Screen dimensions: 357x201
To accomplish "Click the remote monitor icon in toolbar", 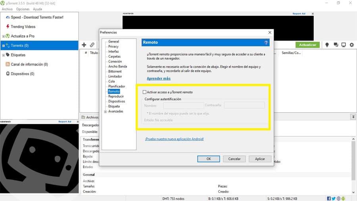I will [x=344, y=45].
